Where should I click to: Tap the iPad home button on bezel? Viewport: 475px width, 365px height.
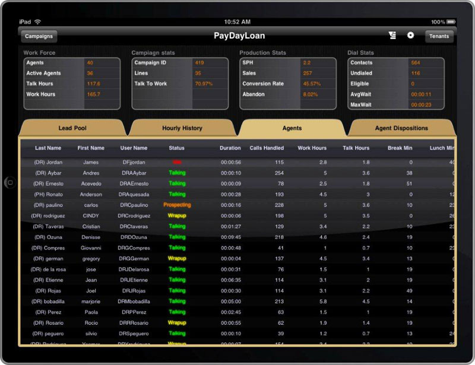(10, 183)
